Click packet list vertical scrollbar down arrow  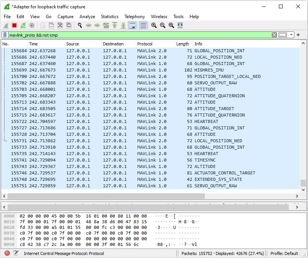coord(303,190)
